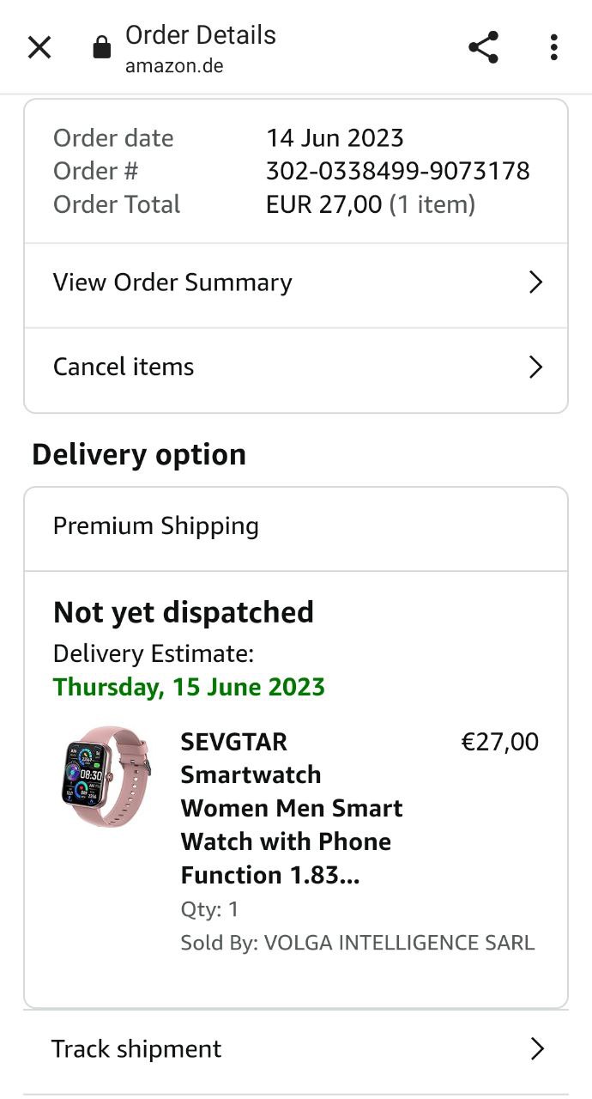
Task: Open the pink smartwatch product image
Action: click(106, 777)
